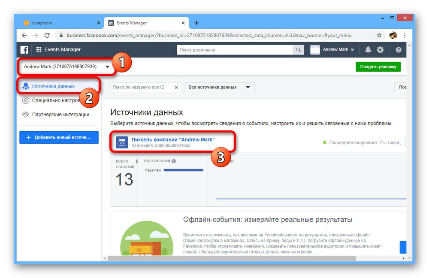Click Партнерские интеграции handshake icon

(26, 115)
